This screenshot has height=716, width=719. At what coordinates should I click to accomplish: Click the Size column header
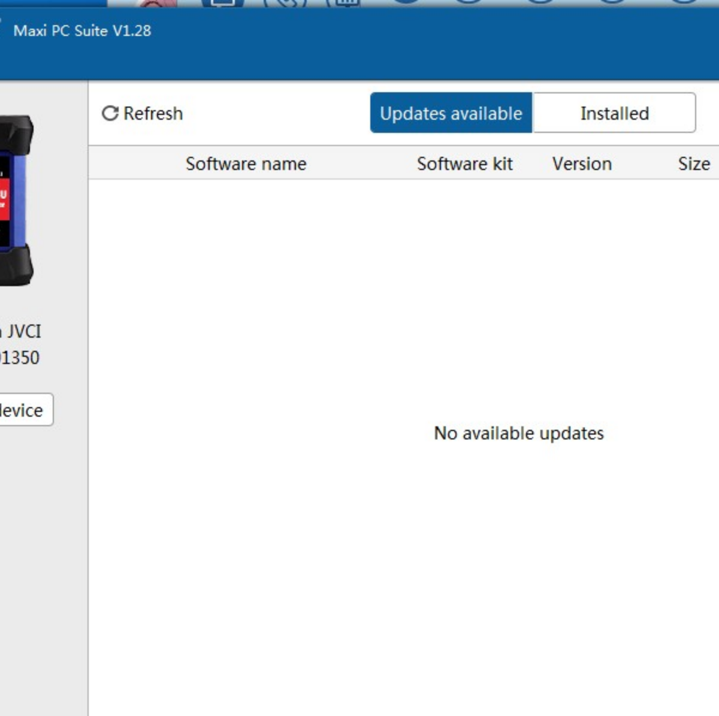pos(694,163)
